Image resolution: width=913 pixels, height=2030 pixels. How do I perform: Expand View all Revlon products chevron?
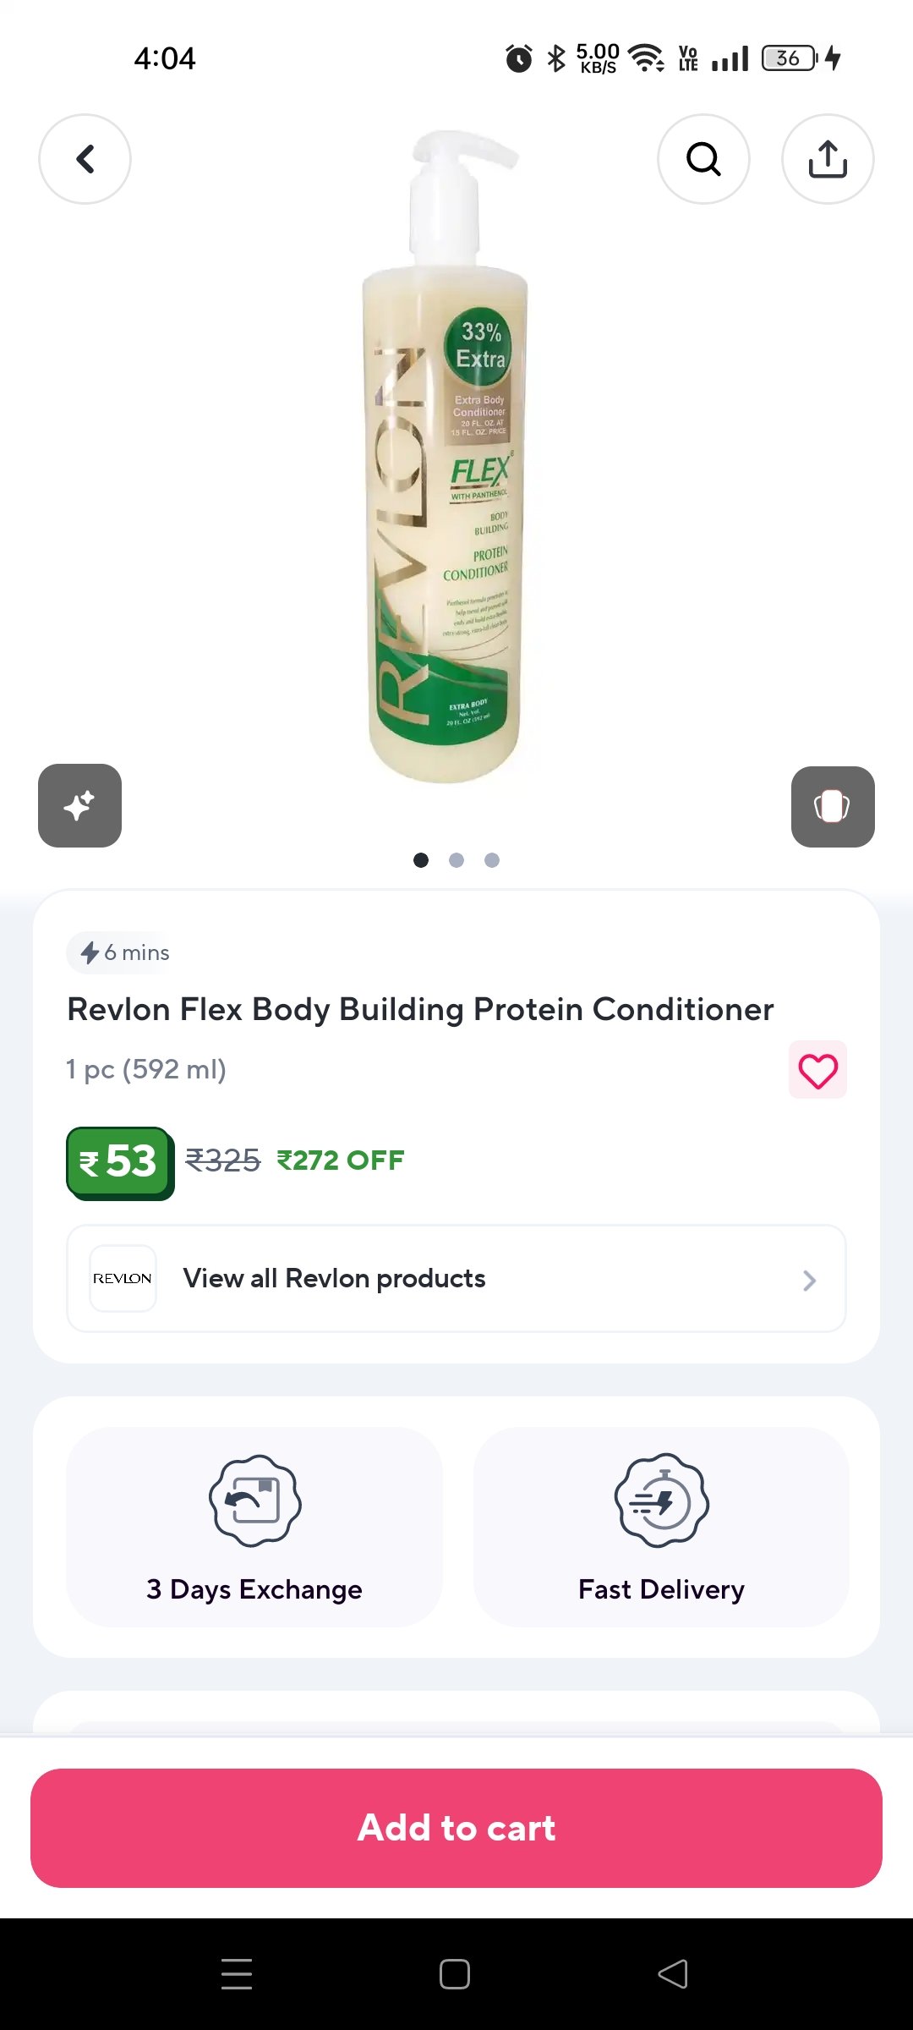(x=809, y=1280)
